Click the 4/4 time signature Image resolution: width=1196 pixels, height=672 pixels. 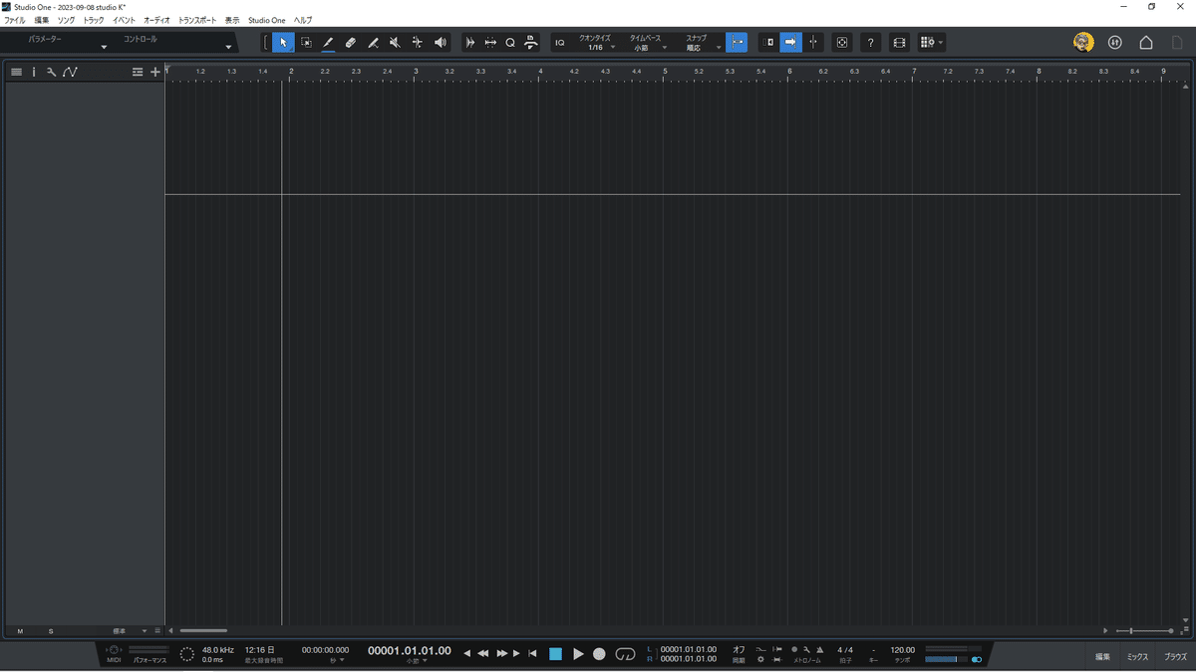tap(845, 650)
